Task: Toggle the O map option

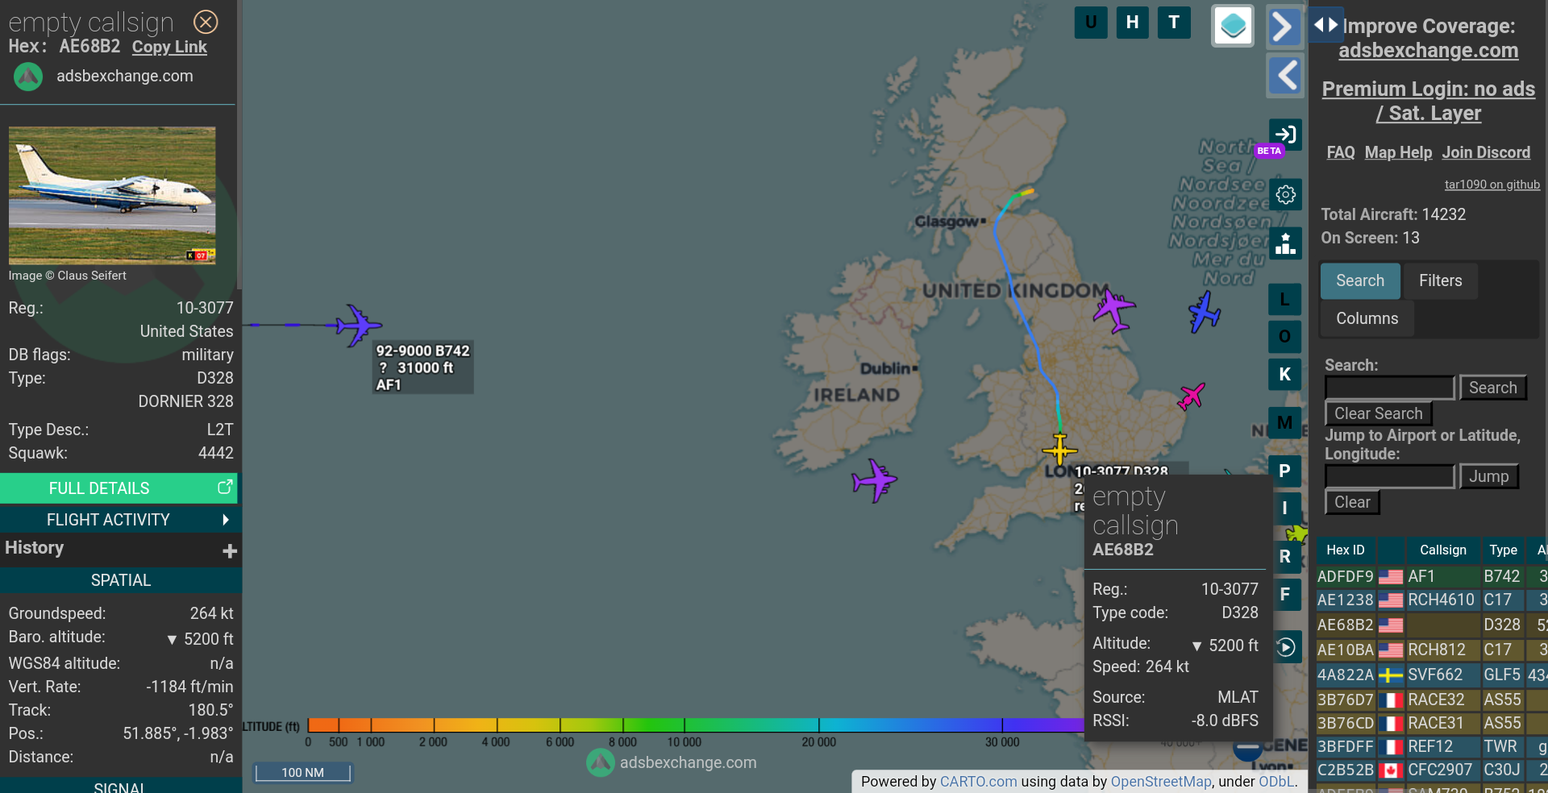Action: (x=1285, y=337)
